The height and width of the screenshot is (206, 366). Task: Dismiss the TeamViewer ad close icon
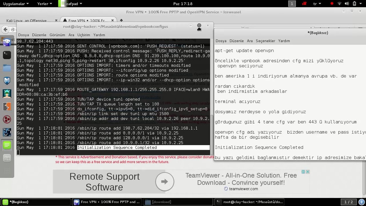(x=308, y=172)
